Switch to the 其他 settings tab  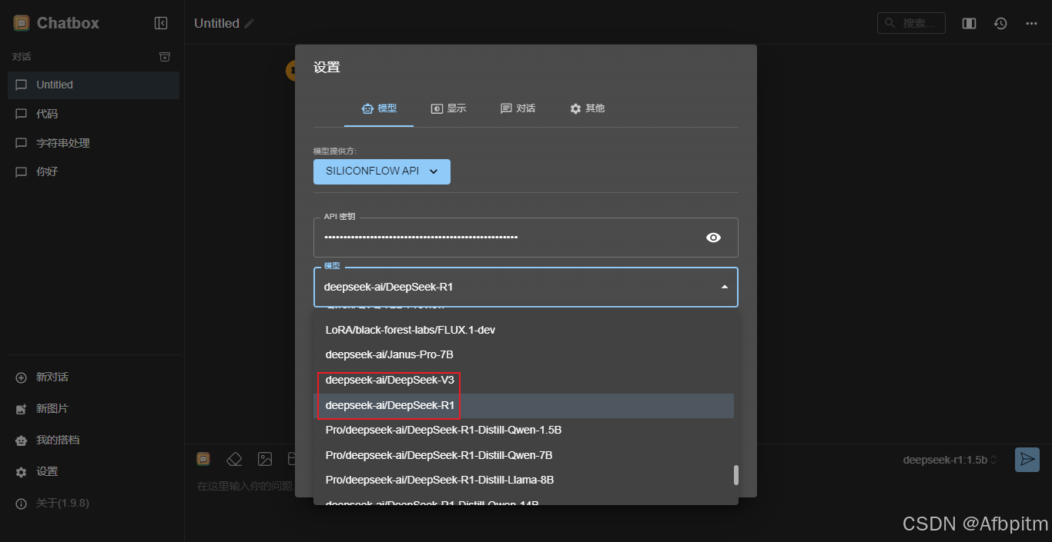[587, 108]
